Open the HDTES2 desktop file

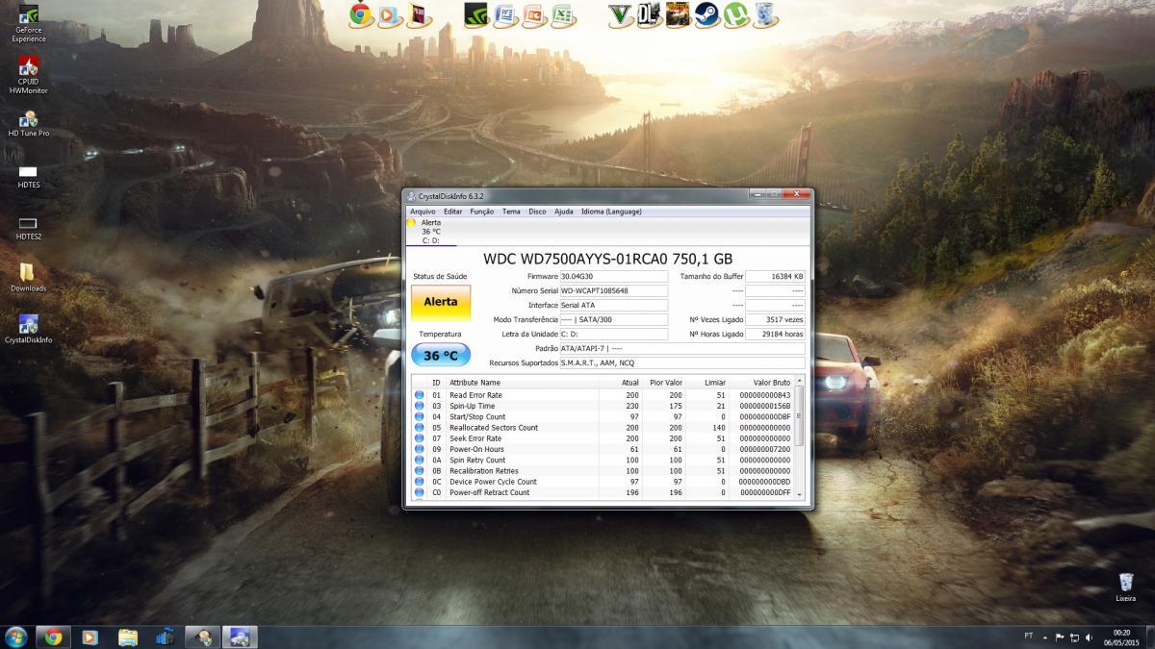pos(29,227)
